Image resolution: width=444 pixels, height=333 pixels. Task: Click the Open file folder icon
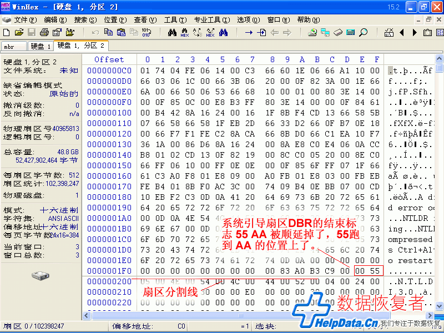(x=19, y=33)
